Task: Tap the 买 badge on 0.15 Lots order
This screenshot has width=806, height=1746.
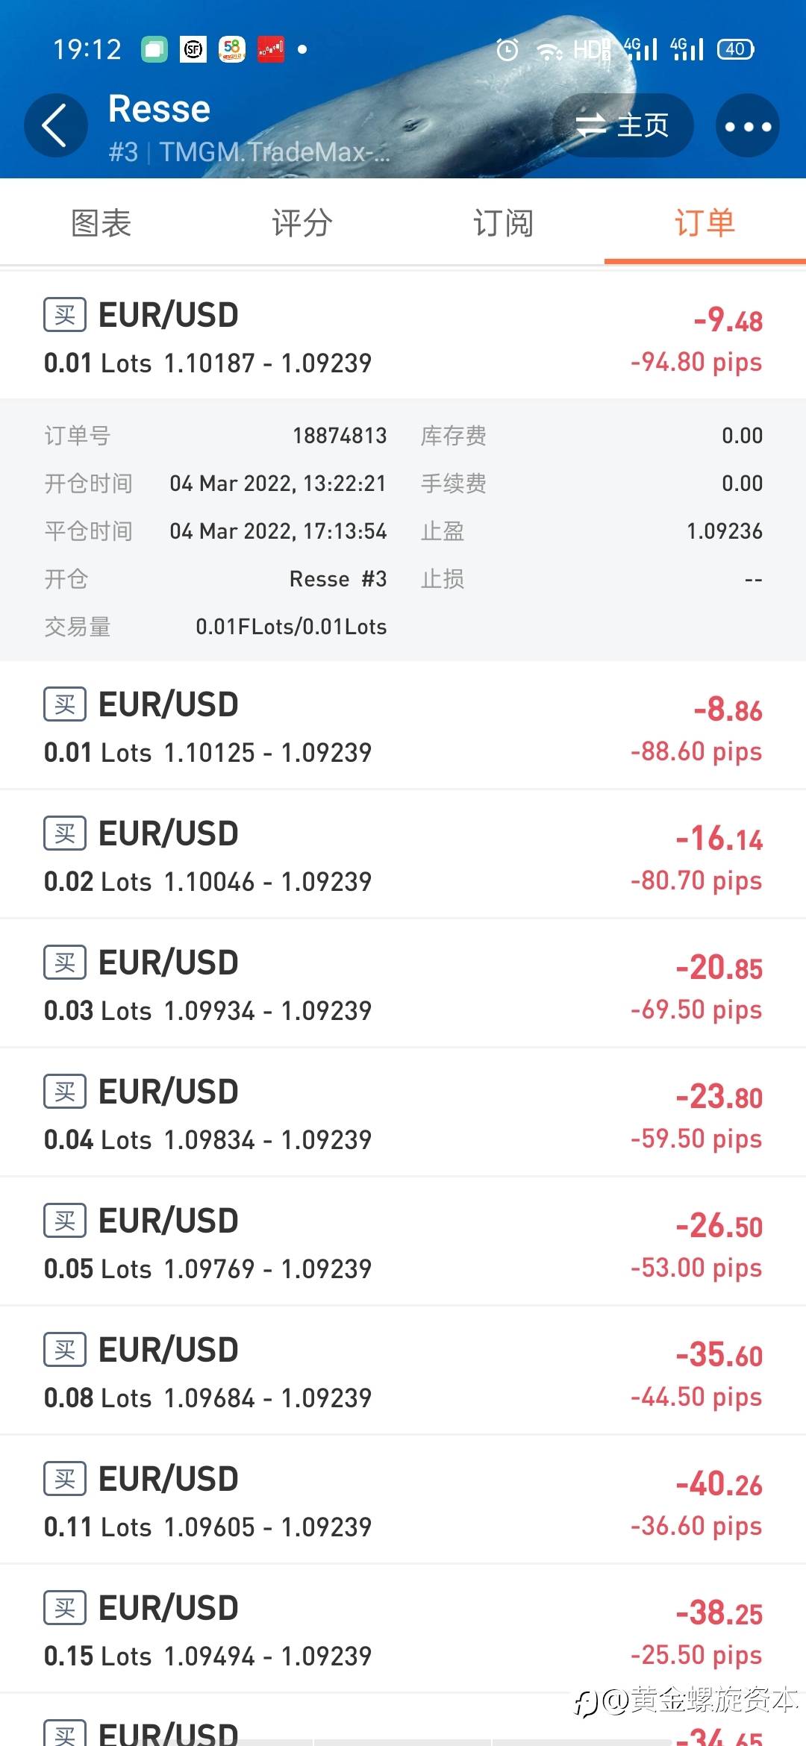Action: (65, 1608)
